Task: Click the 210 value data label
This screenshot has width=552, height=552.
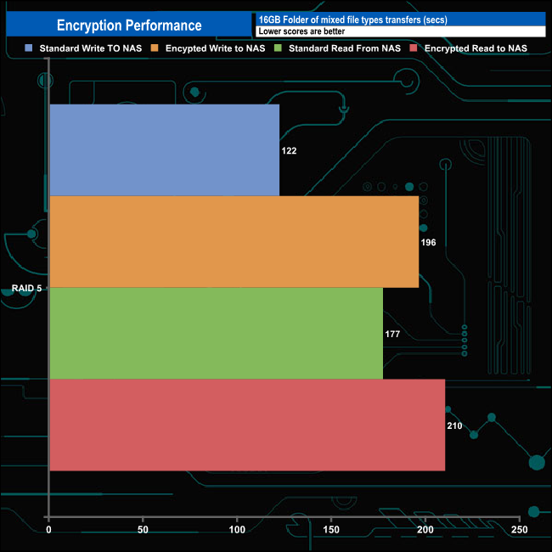Action: (x=454, y=425)
